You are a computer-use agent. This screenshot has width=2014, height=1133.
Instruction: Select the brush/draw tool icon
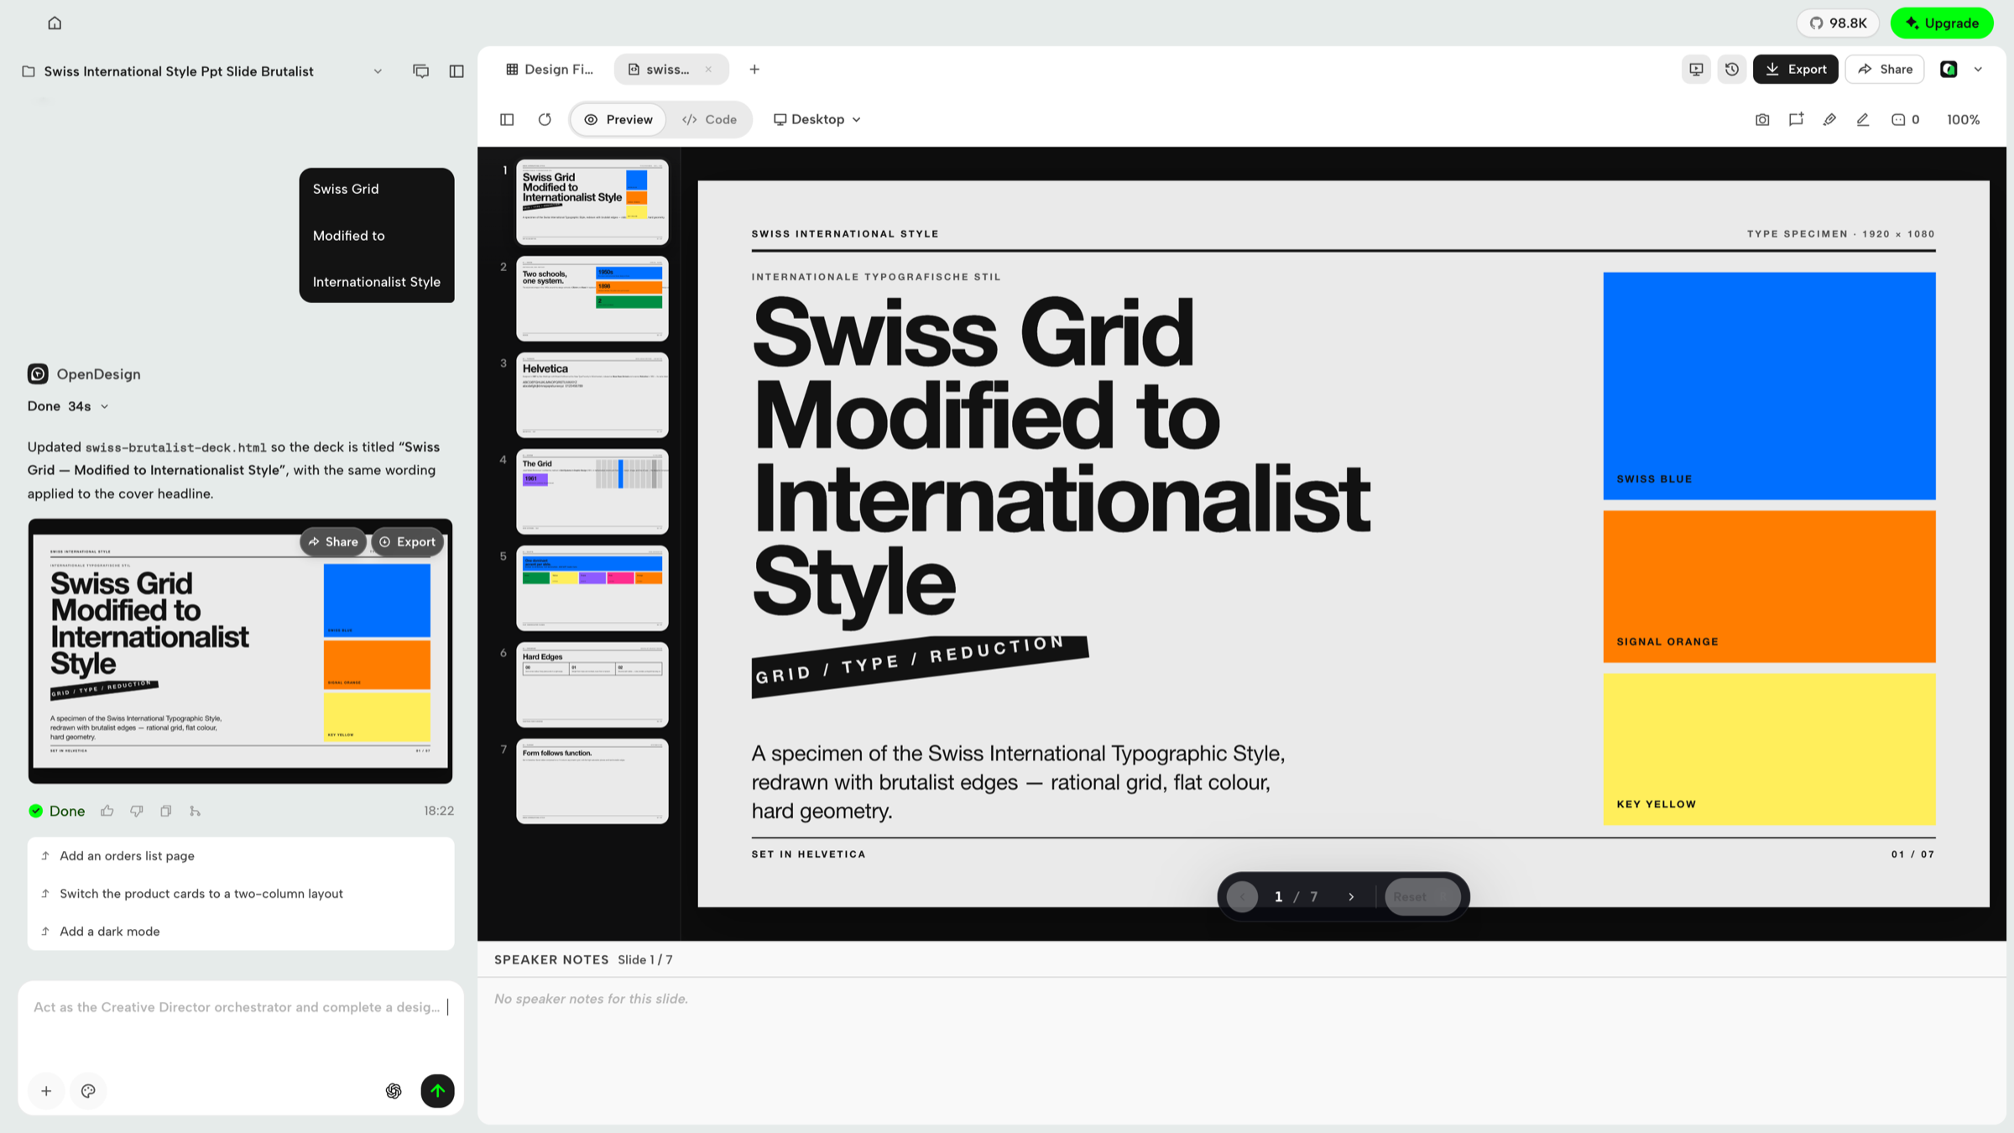pos(1829,120)
